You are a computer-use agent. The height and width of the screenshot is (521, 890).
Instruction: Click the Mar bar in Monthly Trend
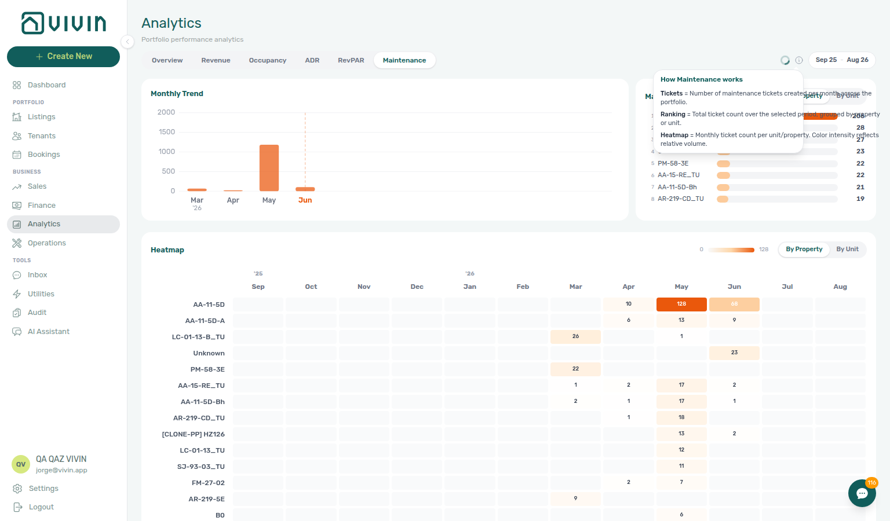(x=197, y=190)
